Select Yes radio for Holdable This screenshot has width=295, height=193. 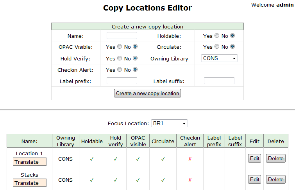[217, 36]
